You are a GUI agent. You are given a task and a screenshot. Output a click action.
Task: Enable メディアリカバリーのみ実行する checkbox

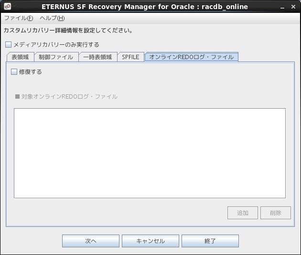pyautogui.click(x=8, y=45)
